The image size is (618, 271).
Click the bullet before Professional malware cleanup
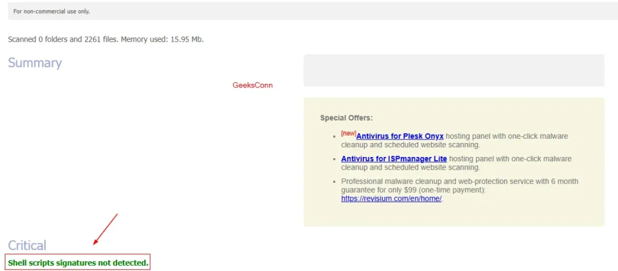click(x=334, y=182)
